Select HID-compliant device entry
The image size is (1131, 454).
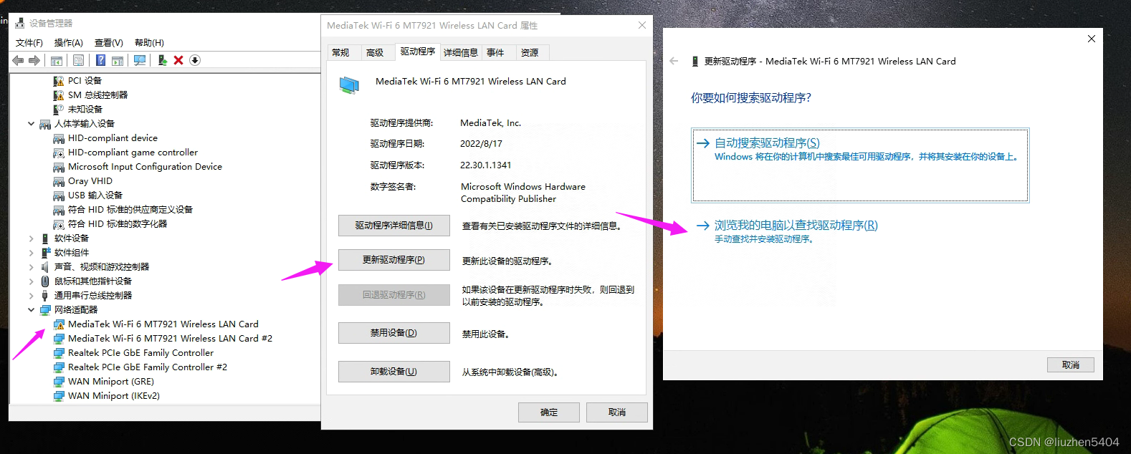pos(113,138)
